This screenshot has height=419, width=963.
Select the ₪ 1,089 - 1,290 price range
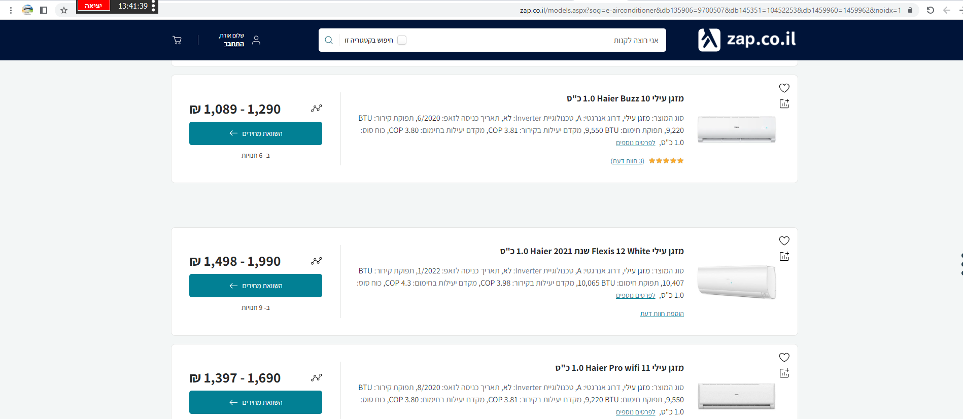point(235,109)
